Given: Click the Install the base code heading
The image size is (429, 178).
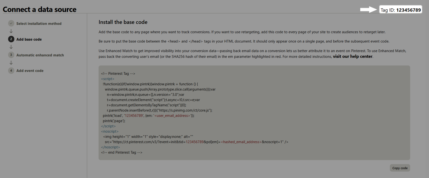Looking at the screenshot, I should (x=123, y=22).
